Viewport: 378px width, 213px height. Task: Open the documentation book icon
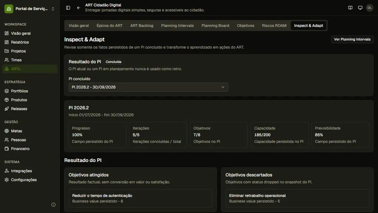click(350, 8)
